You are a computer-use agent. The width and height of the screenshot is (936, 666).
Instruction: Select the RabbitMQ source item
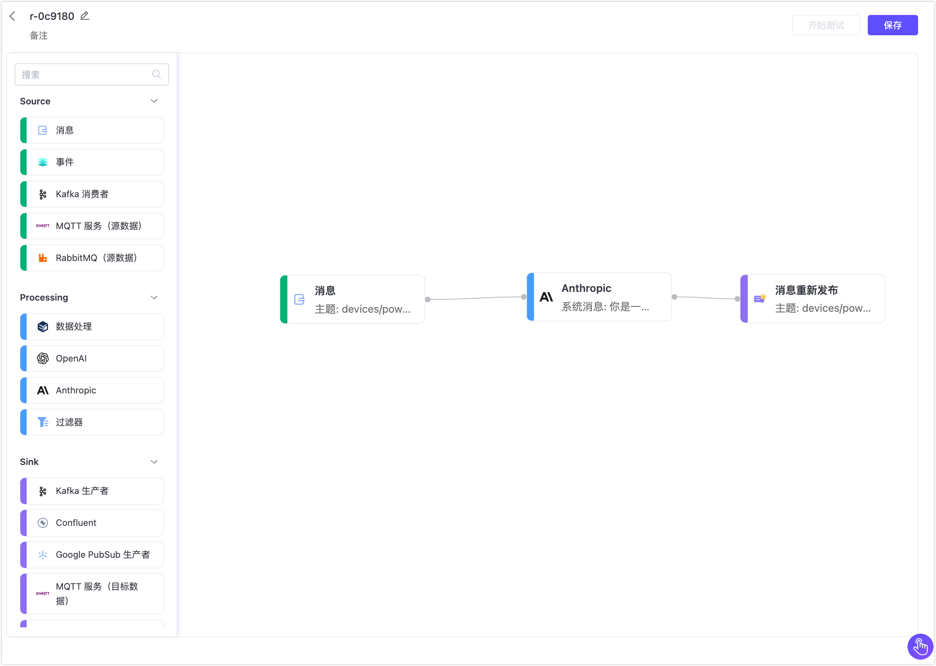pyautogui.click(x=92, y=258)
